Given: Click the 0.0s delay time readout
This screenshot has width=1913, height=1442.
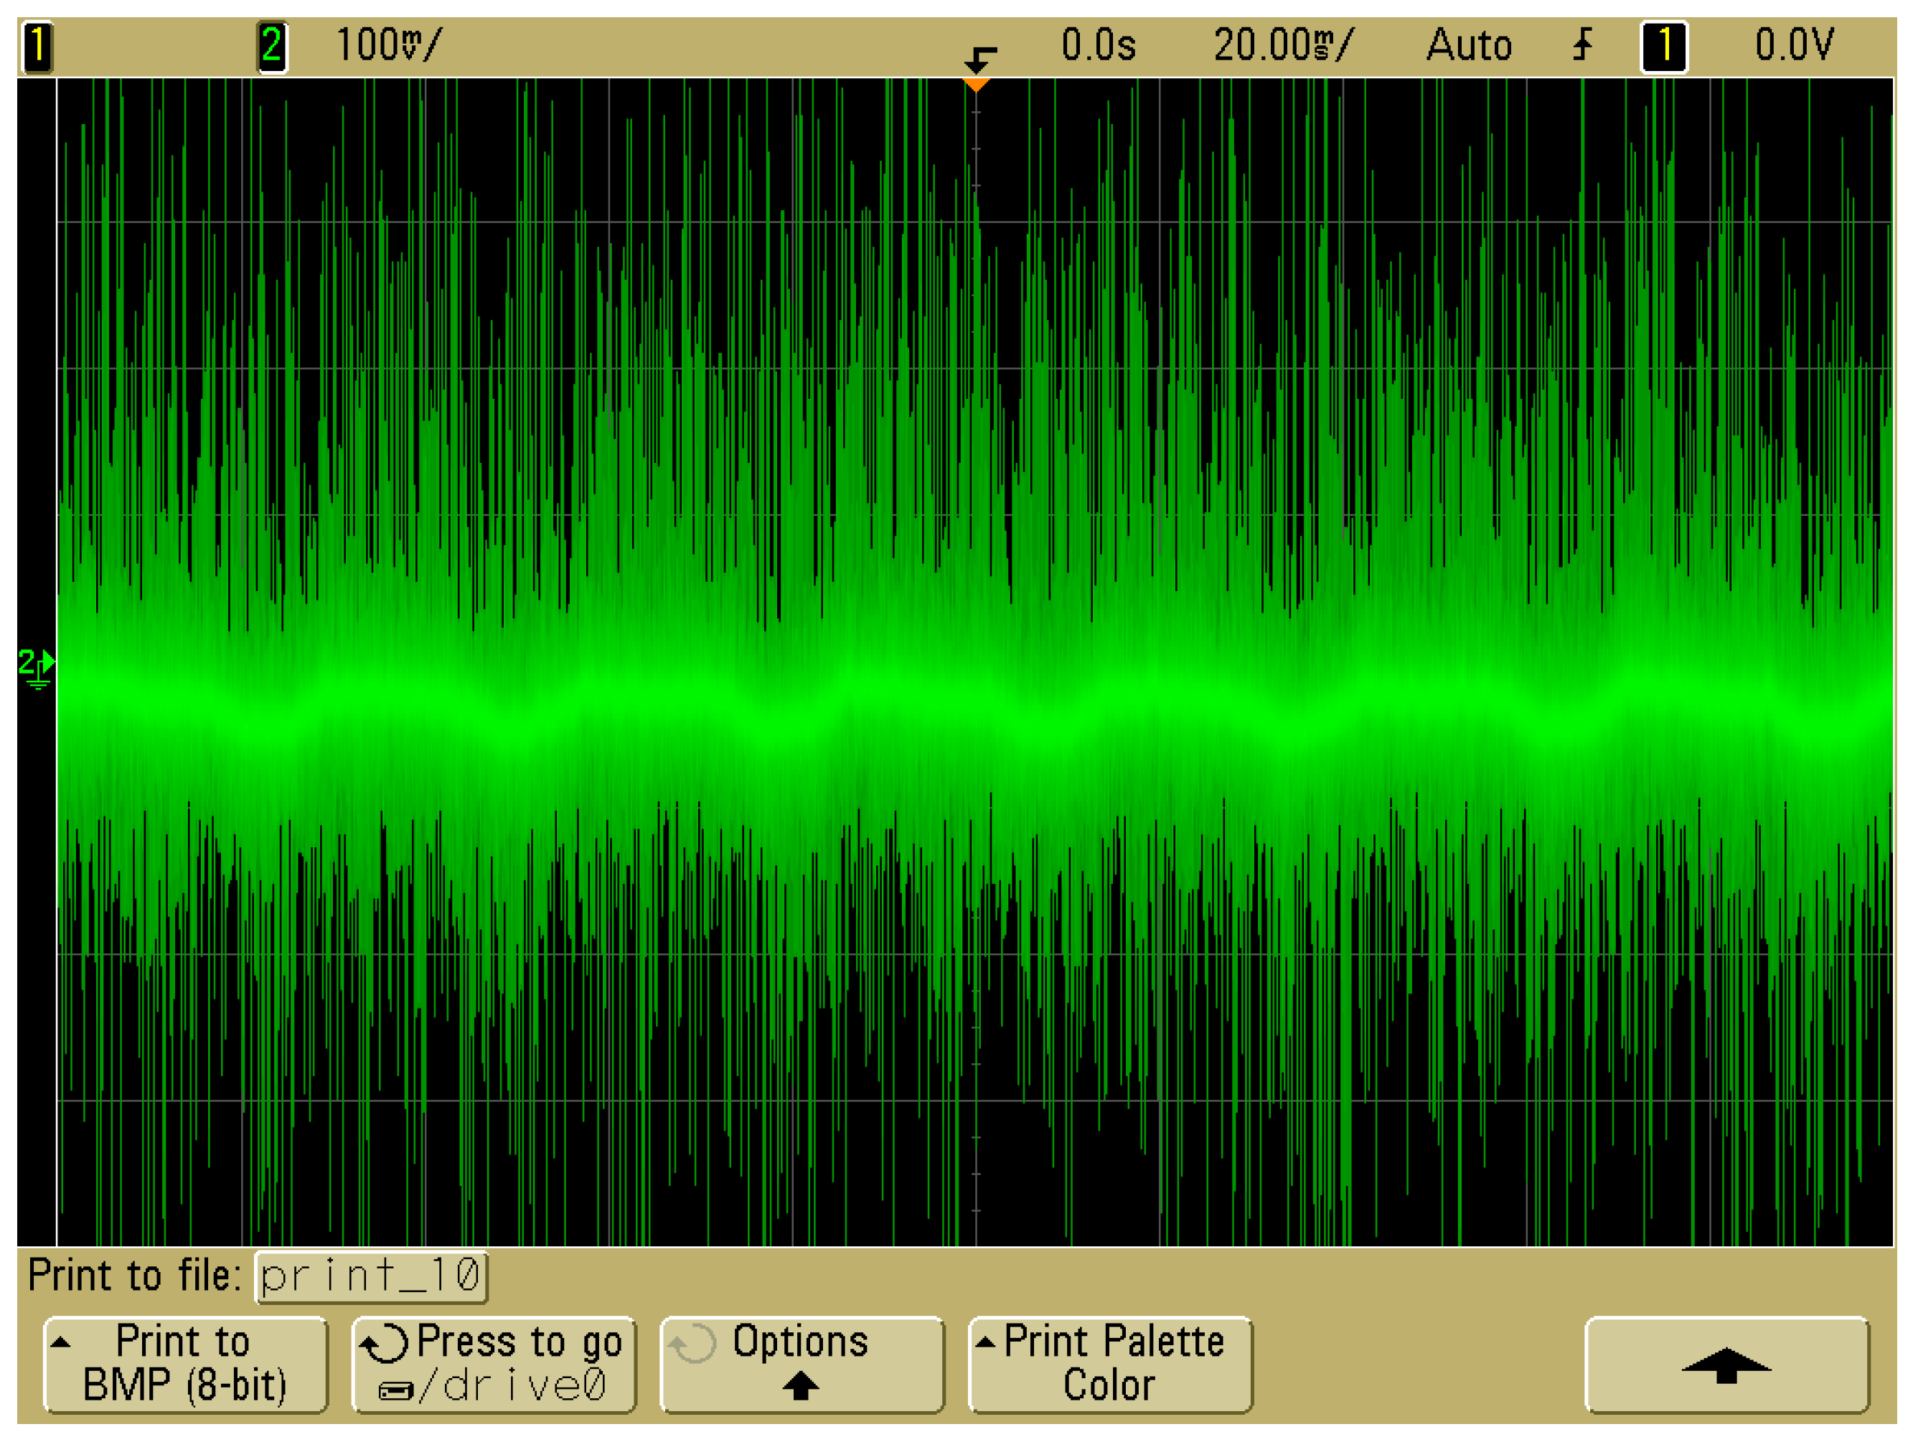Looking at the screenshot, I should pos(1099,45).
